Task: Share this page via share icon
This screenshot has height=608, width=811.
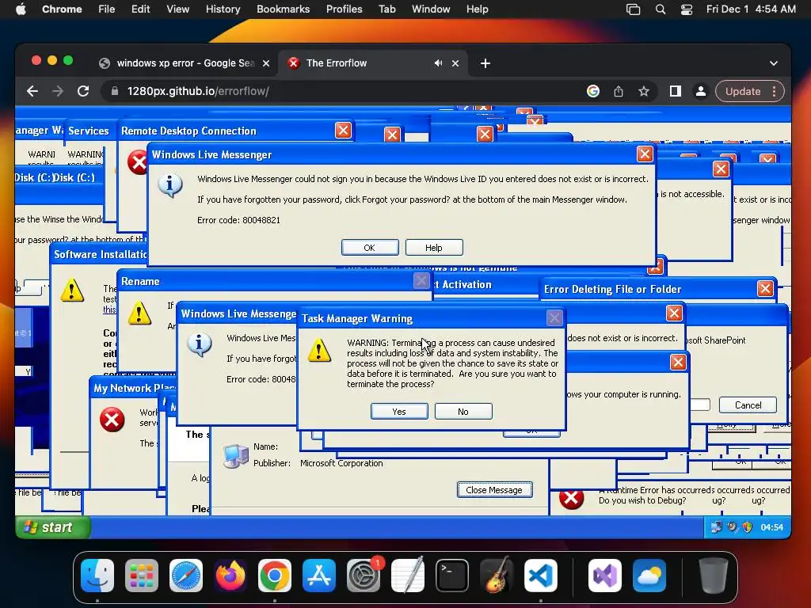Action: pos(618,91)
